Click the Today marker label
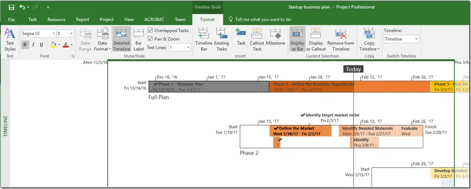 coord(353,69)
